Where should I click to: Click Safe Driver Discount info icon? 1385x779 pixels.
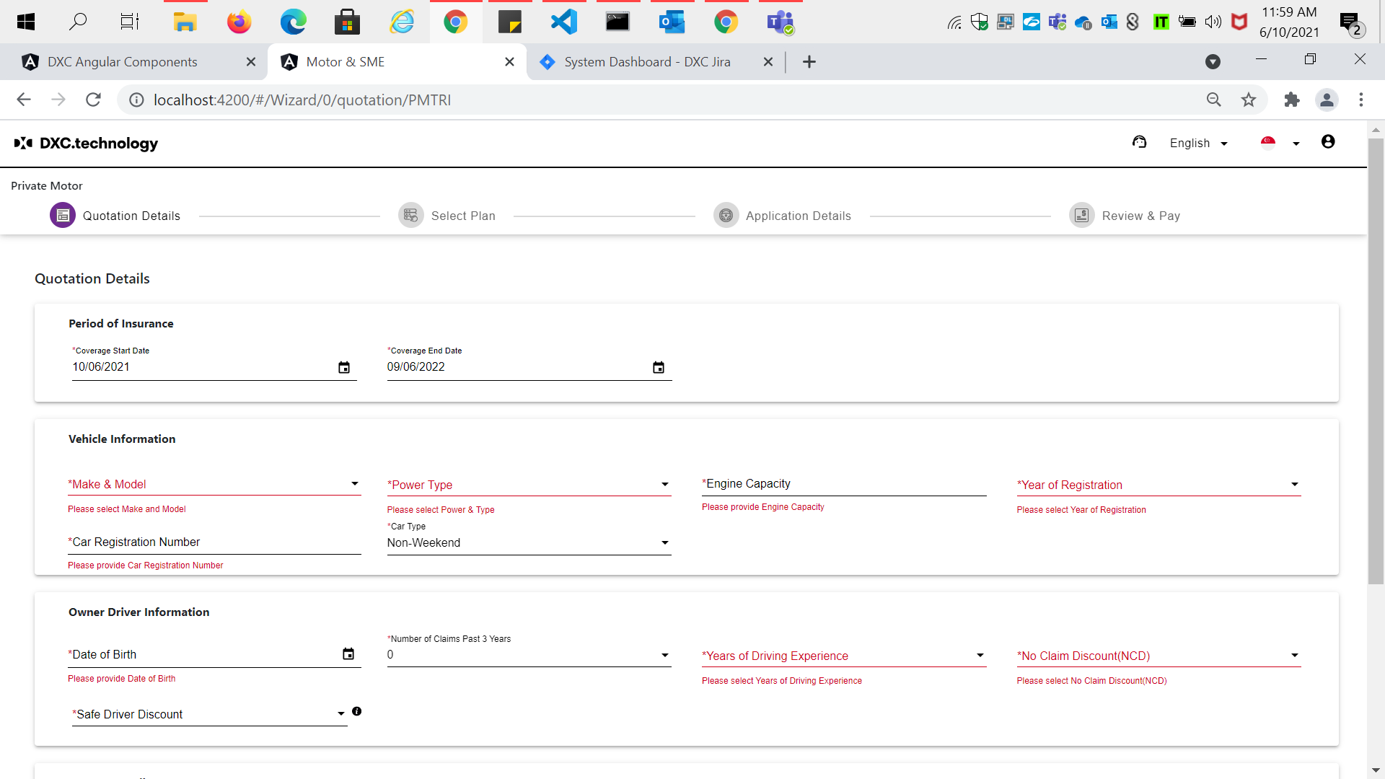click(356, 711)
